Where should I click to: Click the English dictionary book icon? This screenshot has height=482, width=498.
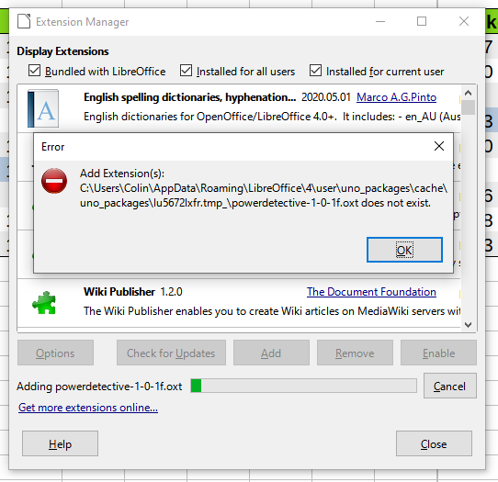tap(43, 108)
